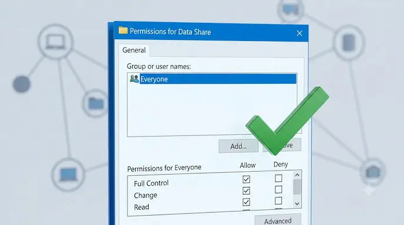Uncheck Allow for Read permission
404x225 pixels.
pos(246,202)
